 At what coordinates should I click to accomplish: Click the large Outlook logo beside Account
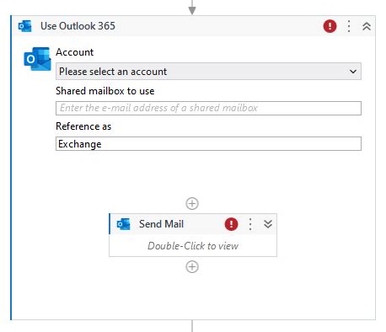click(37, 59)
